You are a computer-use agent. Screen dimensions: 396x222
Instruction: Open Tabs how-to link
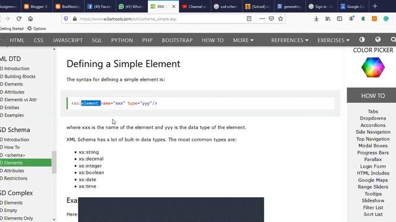pyautogui.click(x=372, y=111)
